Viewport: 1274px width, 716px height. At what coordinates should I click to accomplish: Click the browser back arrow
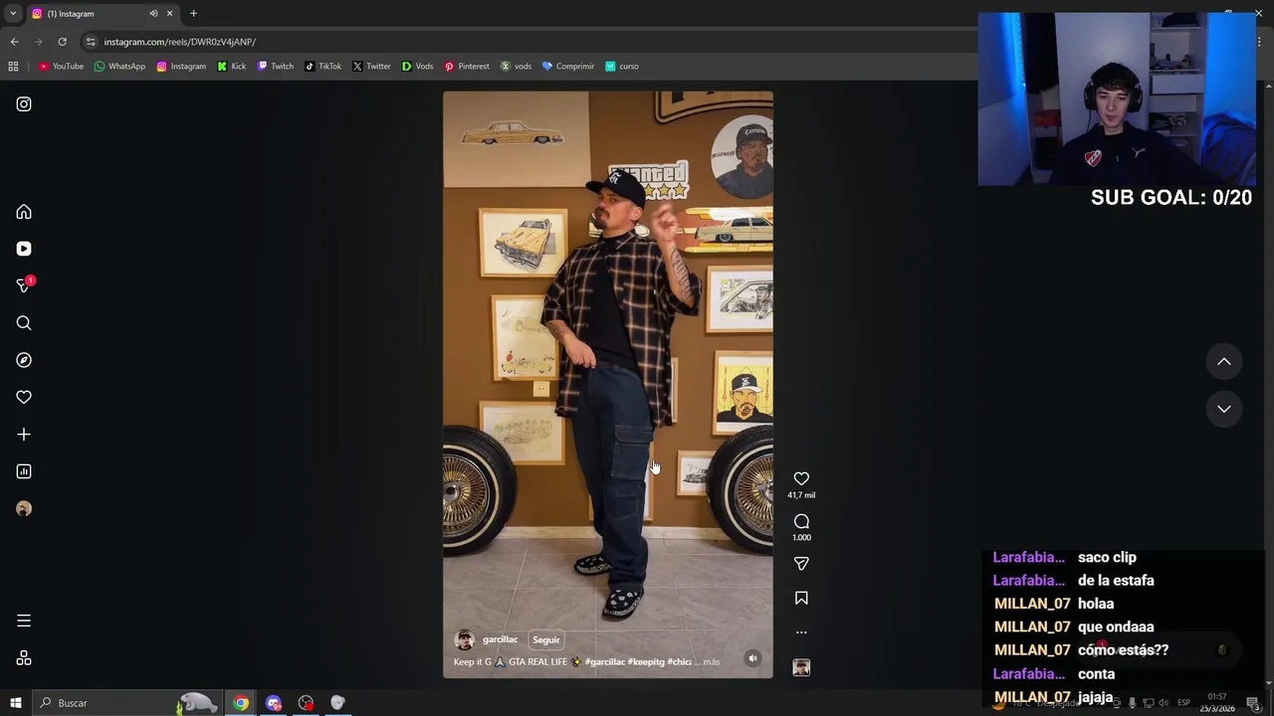coord(14,42)
